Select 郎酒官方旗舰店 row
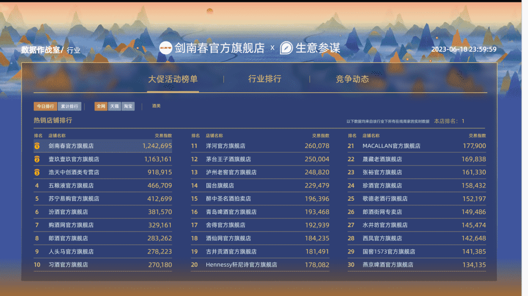This screenshot has width=528, height=296. point(103,238)
